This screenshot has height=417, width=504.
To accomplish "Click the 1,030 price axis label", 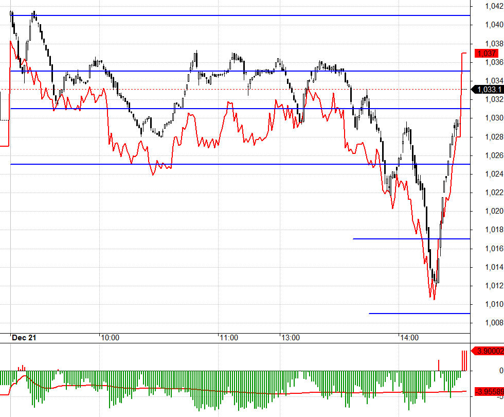I will pyautogui.click(x=494, y=118).
